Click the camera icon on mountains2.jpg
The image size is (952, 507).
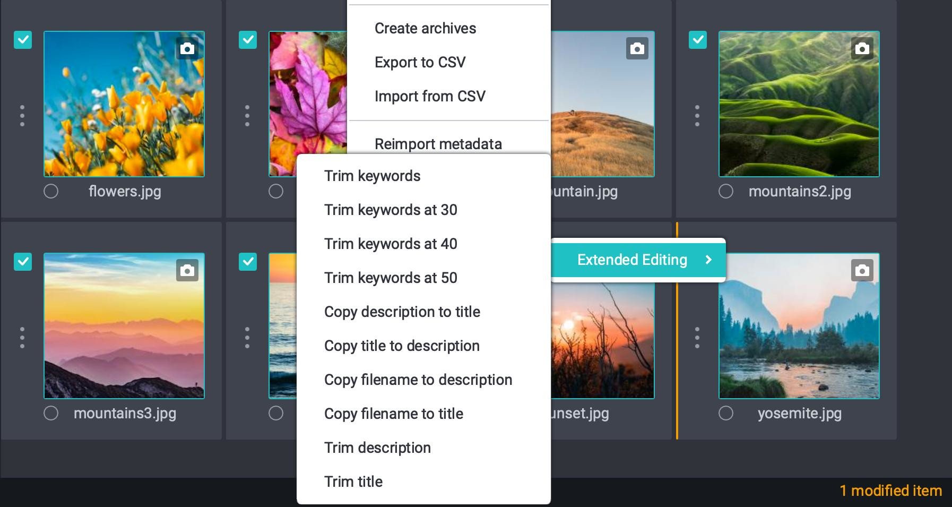click(x=862, y=48)
